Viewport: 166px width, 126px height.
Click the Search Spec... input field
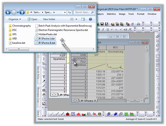click(x=84, y=12)
